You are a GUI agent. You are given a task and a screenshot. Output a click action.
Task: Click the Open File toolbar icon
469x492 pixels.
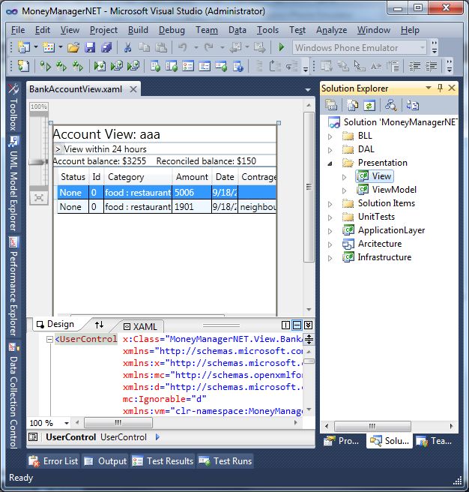click(x=73, y=48)
